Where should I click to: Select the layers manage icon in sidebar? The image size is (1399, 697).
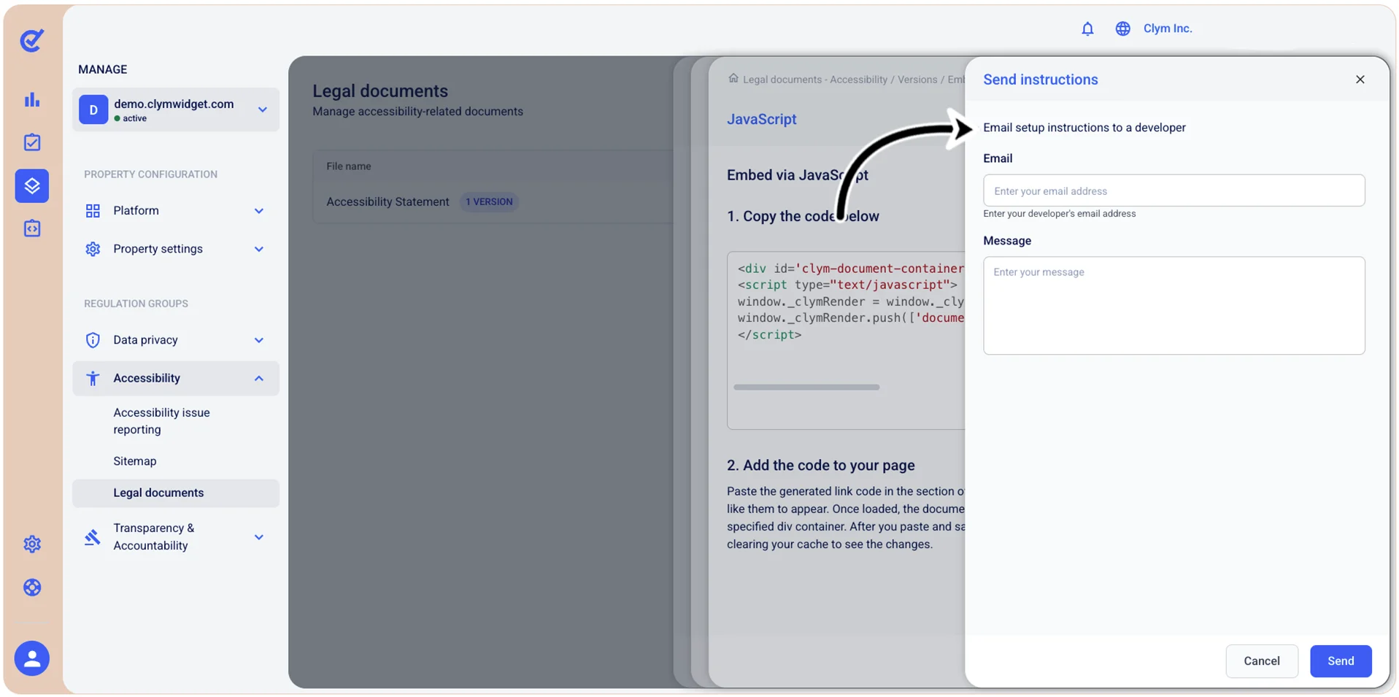pyautogui.click(x=32, y=185)
